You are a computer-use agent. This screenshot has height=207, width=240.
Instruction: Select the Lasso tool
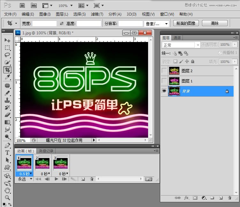(x=7, y=55)
